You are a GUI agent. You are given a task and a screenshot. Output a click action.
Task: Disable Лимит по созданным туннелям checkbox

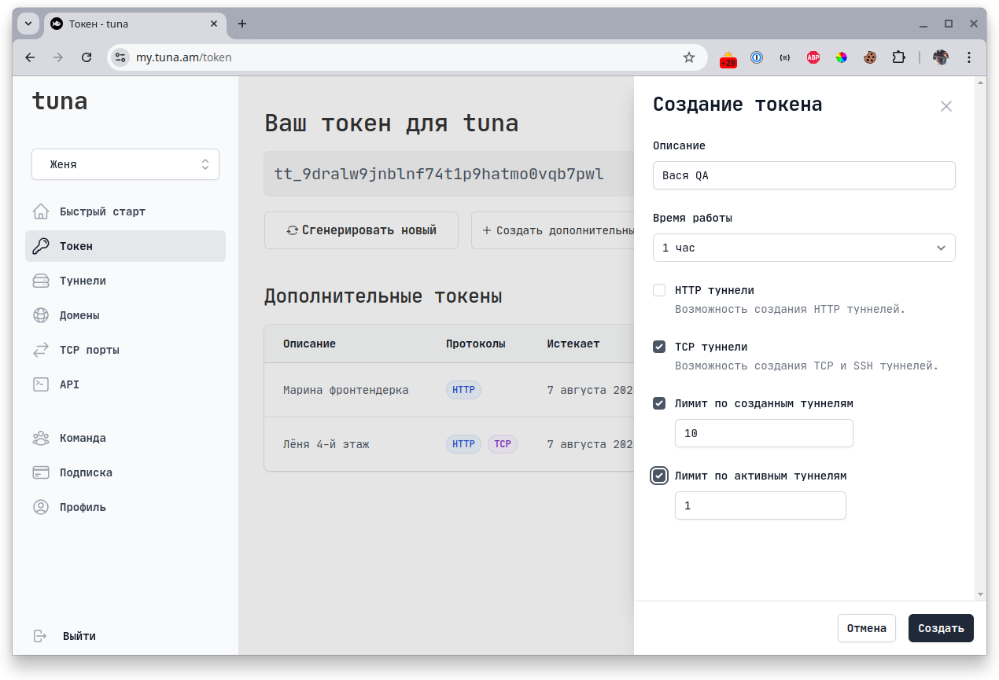coord(659,403)
